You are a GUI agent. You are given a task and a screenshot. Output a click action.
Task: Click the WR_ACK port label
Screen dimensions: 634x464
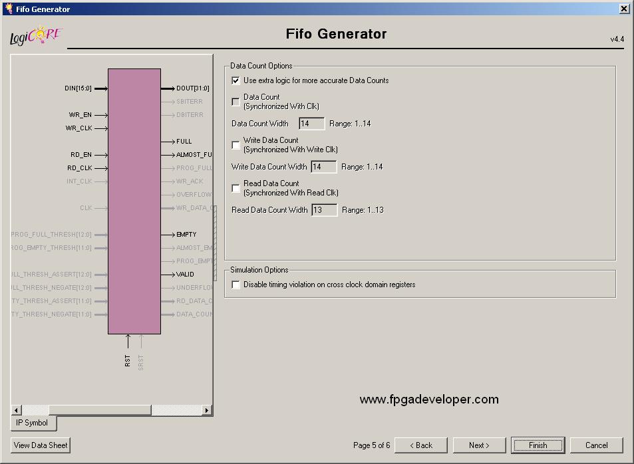point(190,181)
